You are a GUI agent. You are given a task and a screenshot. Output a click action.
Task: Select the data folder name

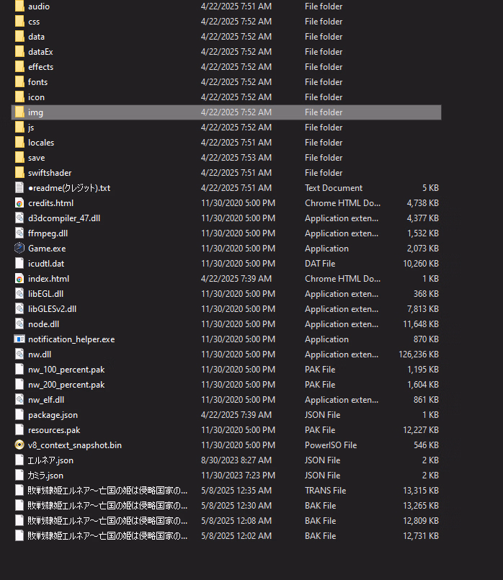[x=36, y=37]
